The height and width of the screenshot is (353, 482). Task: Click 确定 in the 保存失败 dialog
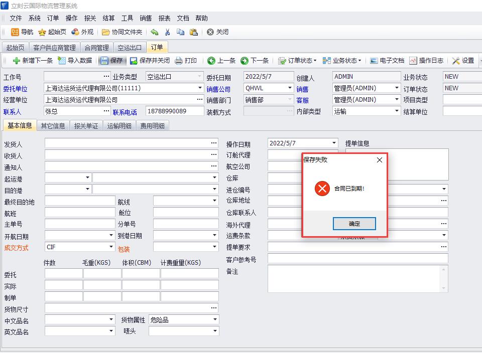[354, 224]
